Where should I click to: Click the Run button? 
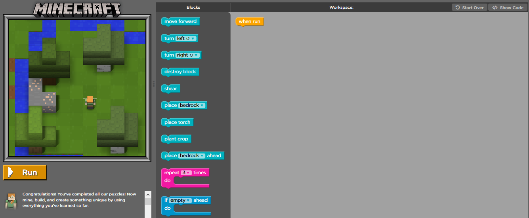pyautogui.click(x=25, y=173)
